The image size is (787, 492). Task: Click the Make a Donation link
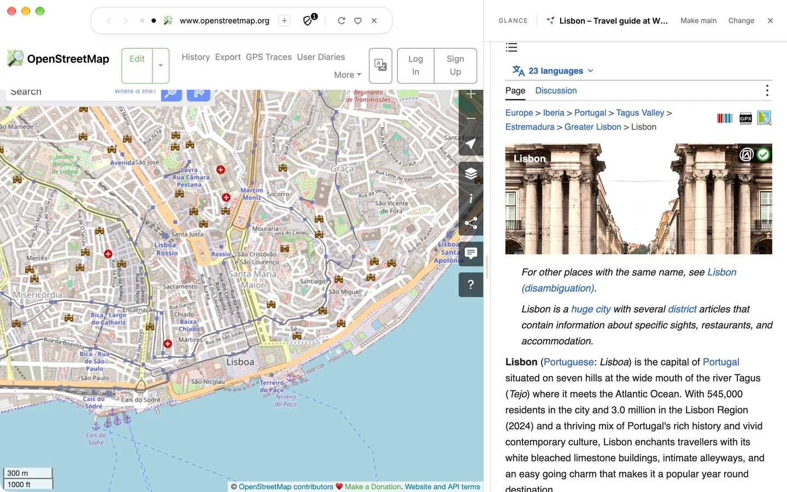373,487
